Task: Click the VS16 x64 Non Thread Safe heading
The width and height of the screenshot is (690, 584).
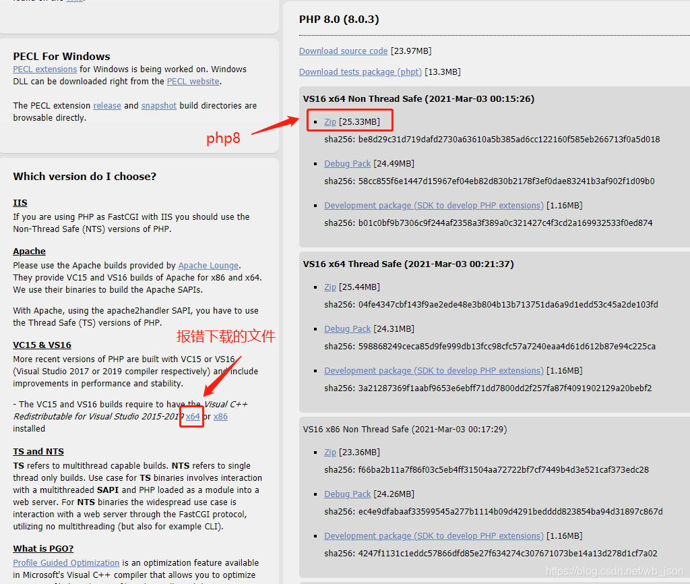Action: click(418, 99)
